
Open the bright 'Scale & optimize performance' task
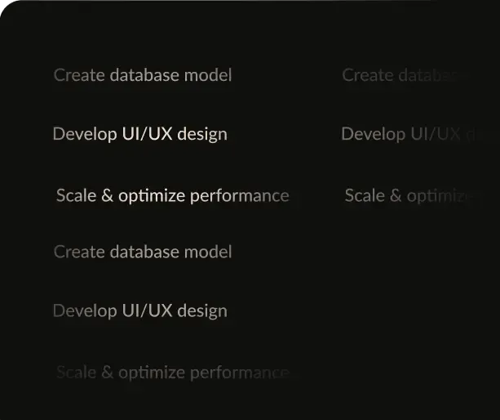tap(172, 196)
